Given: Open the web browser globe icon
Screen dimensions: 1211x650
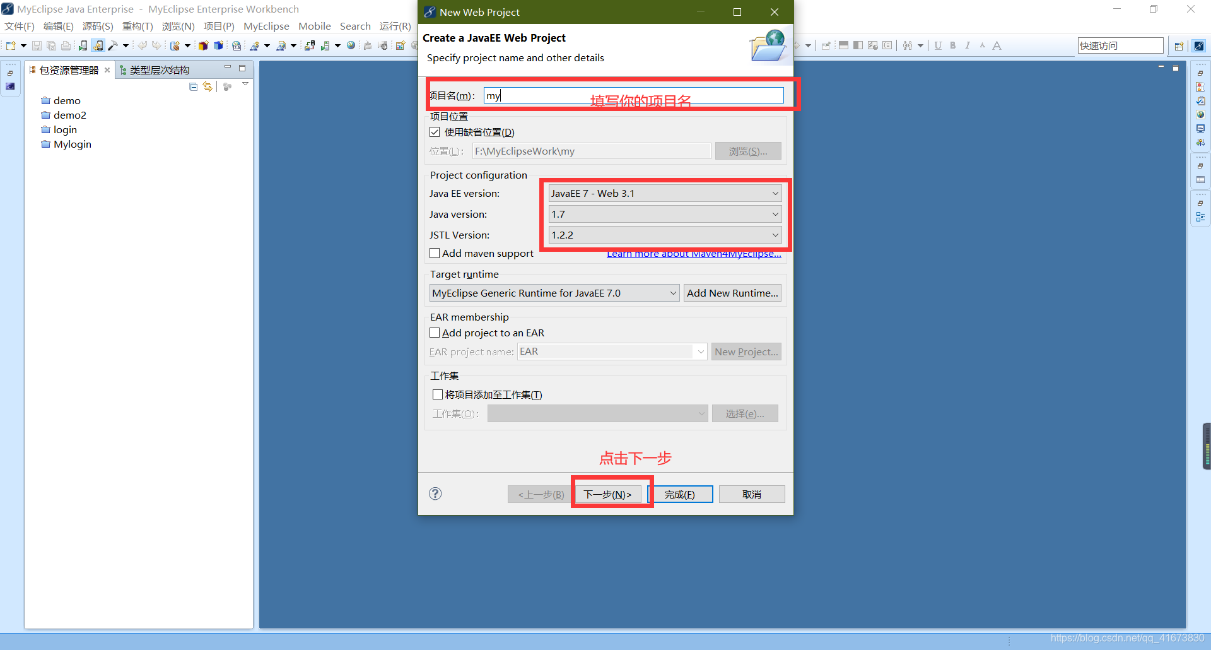Looking at the screenshot, I should pos(351,45).
